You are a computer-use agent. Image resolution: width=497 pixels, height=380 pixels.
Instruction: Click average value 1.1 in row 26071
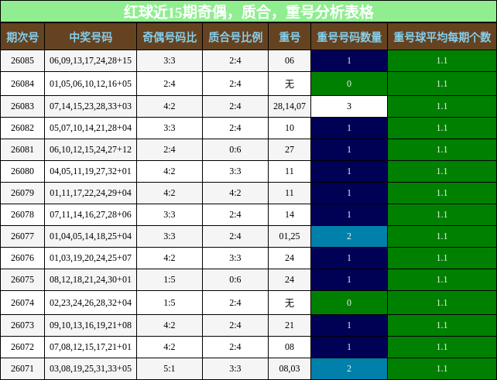pyautogui.click(x=442, y=368)
